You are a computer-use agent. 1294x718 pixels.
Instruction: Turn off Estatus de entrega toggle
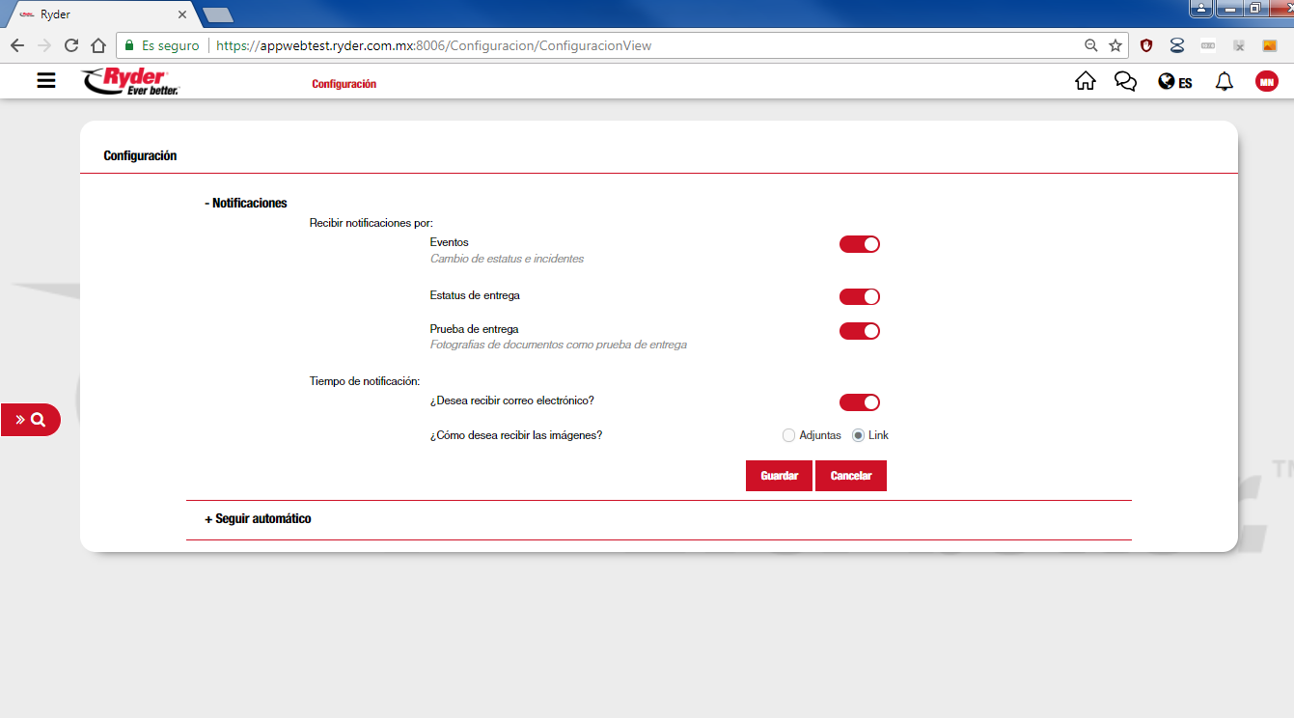859,296
